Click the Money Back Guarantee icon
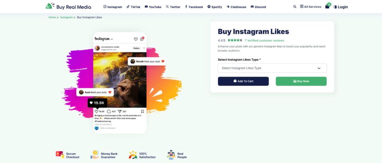Viewport: 382px width, 163px height. coord(95,155)
